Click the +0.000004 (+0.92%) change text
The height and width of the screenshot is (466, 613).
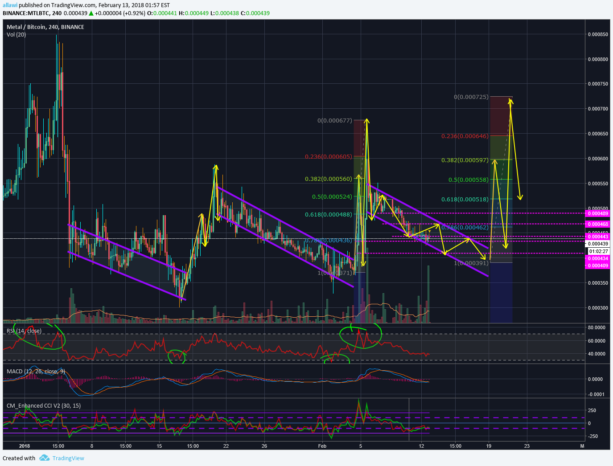pos(120,13)
